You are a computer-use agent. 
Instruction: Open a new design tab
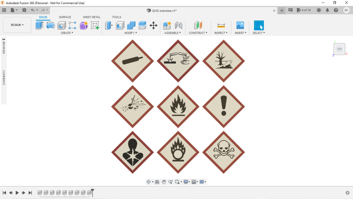pyautogui.click(x=282, y=10)
